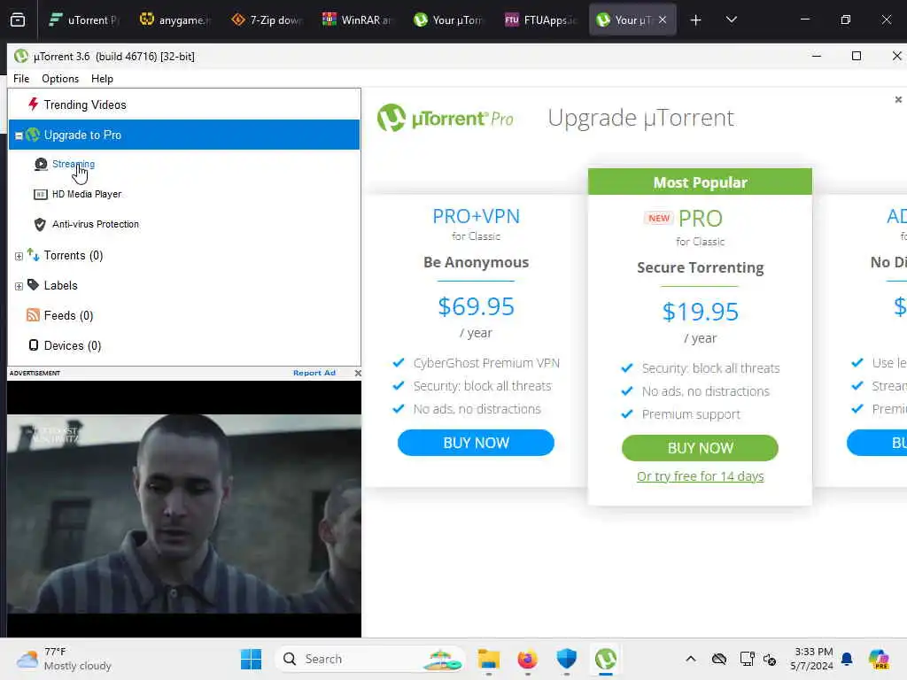Click green BUY NOW for PRO plan
Image resolution: width=907 pixels, height=680 pixels.
point(700,448)
